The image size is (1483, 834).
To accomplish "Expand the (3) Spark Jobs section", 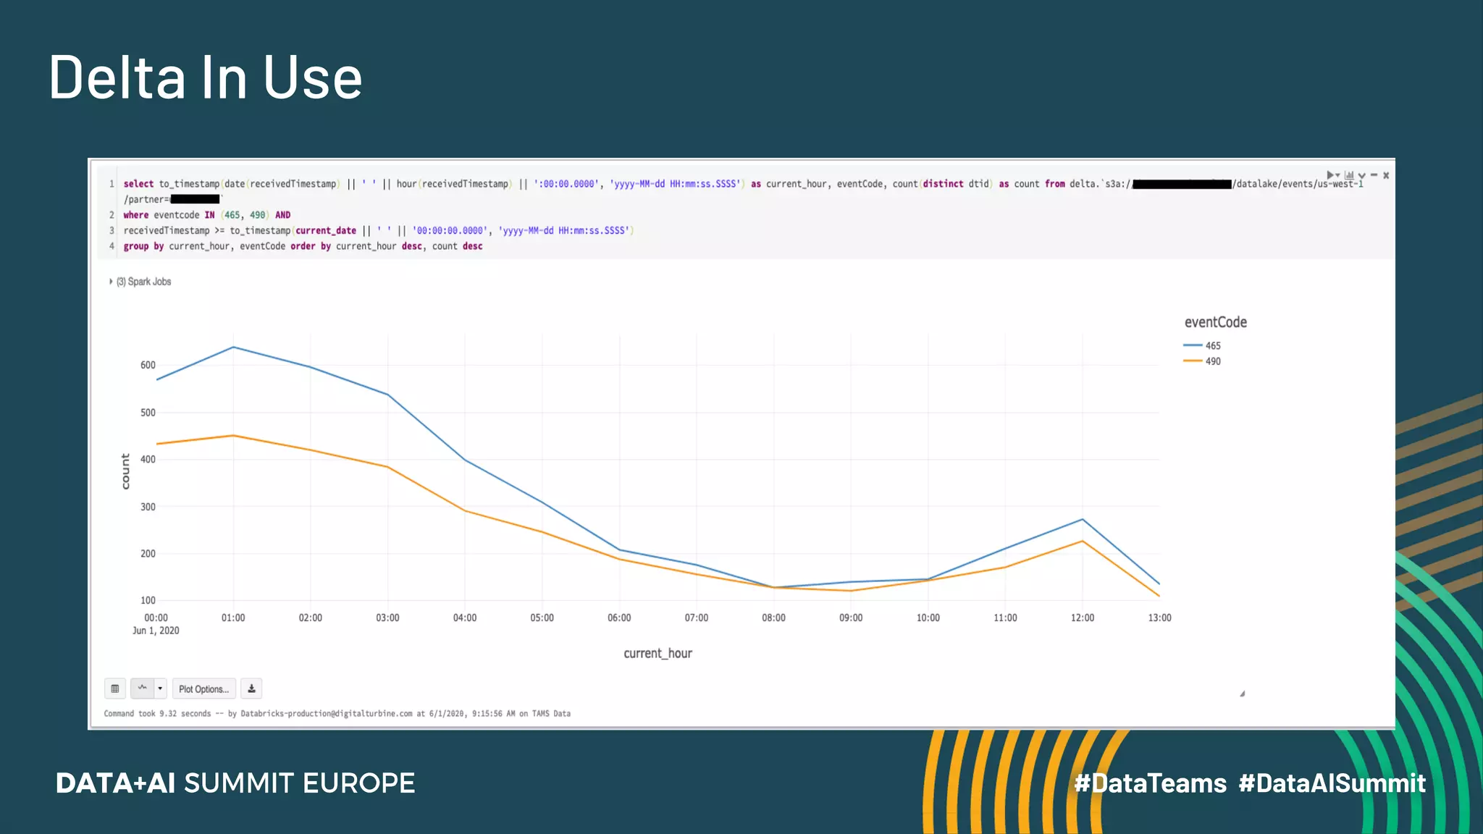I will pos(143,282).
